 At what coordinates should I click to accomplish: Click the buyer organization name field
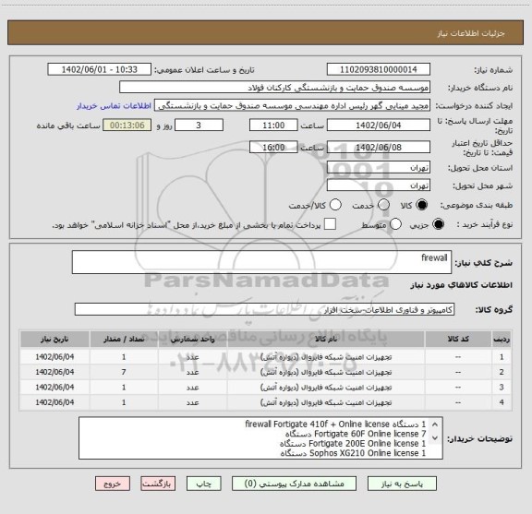point(274,88)
